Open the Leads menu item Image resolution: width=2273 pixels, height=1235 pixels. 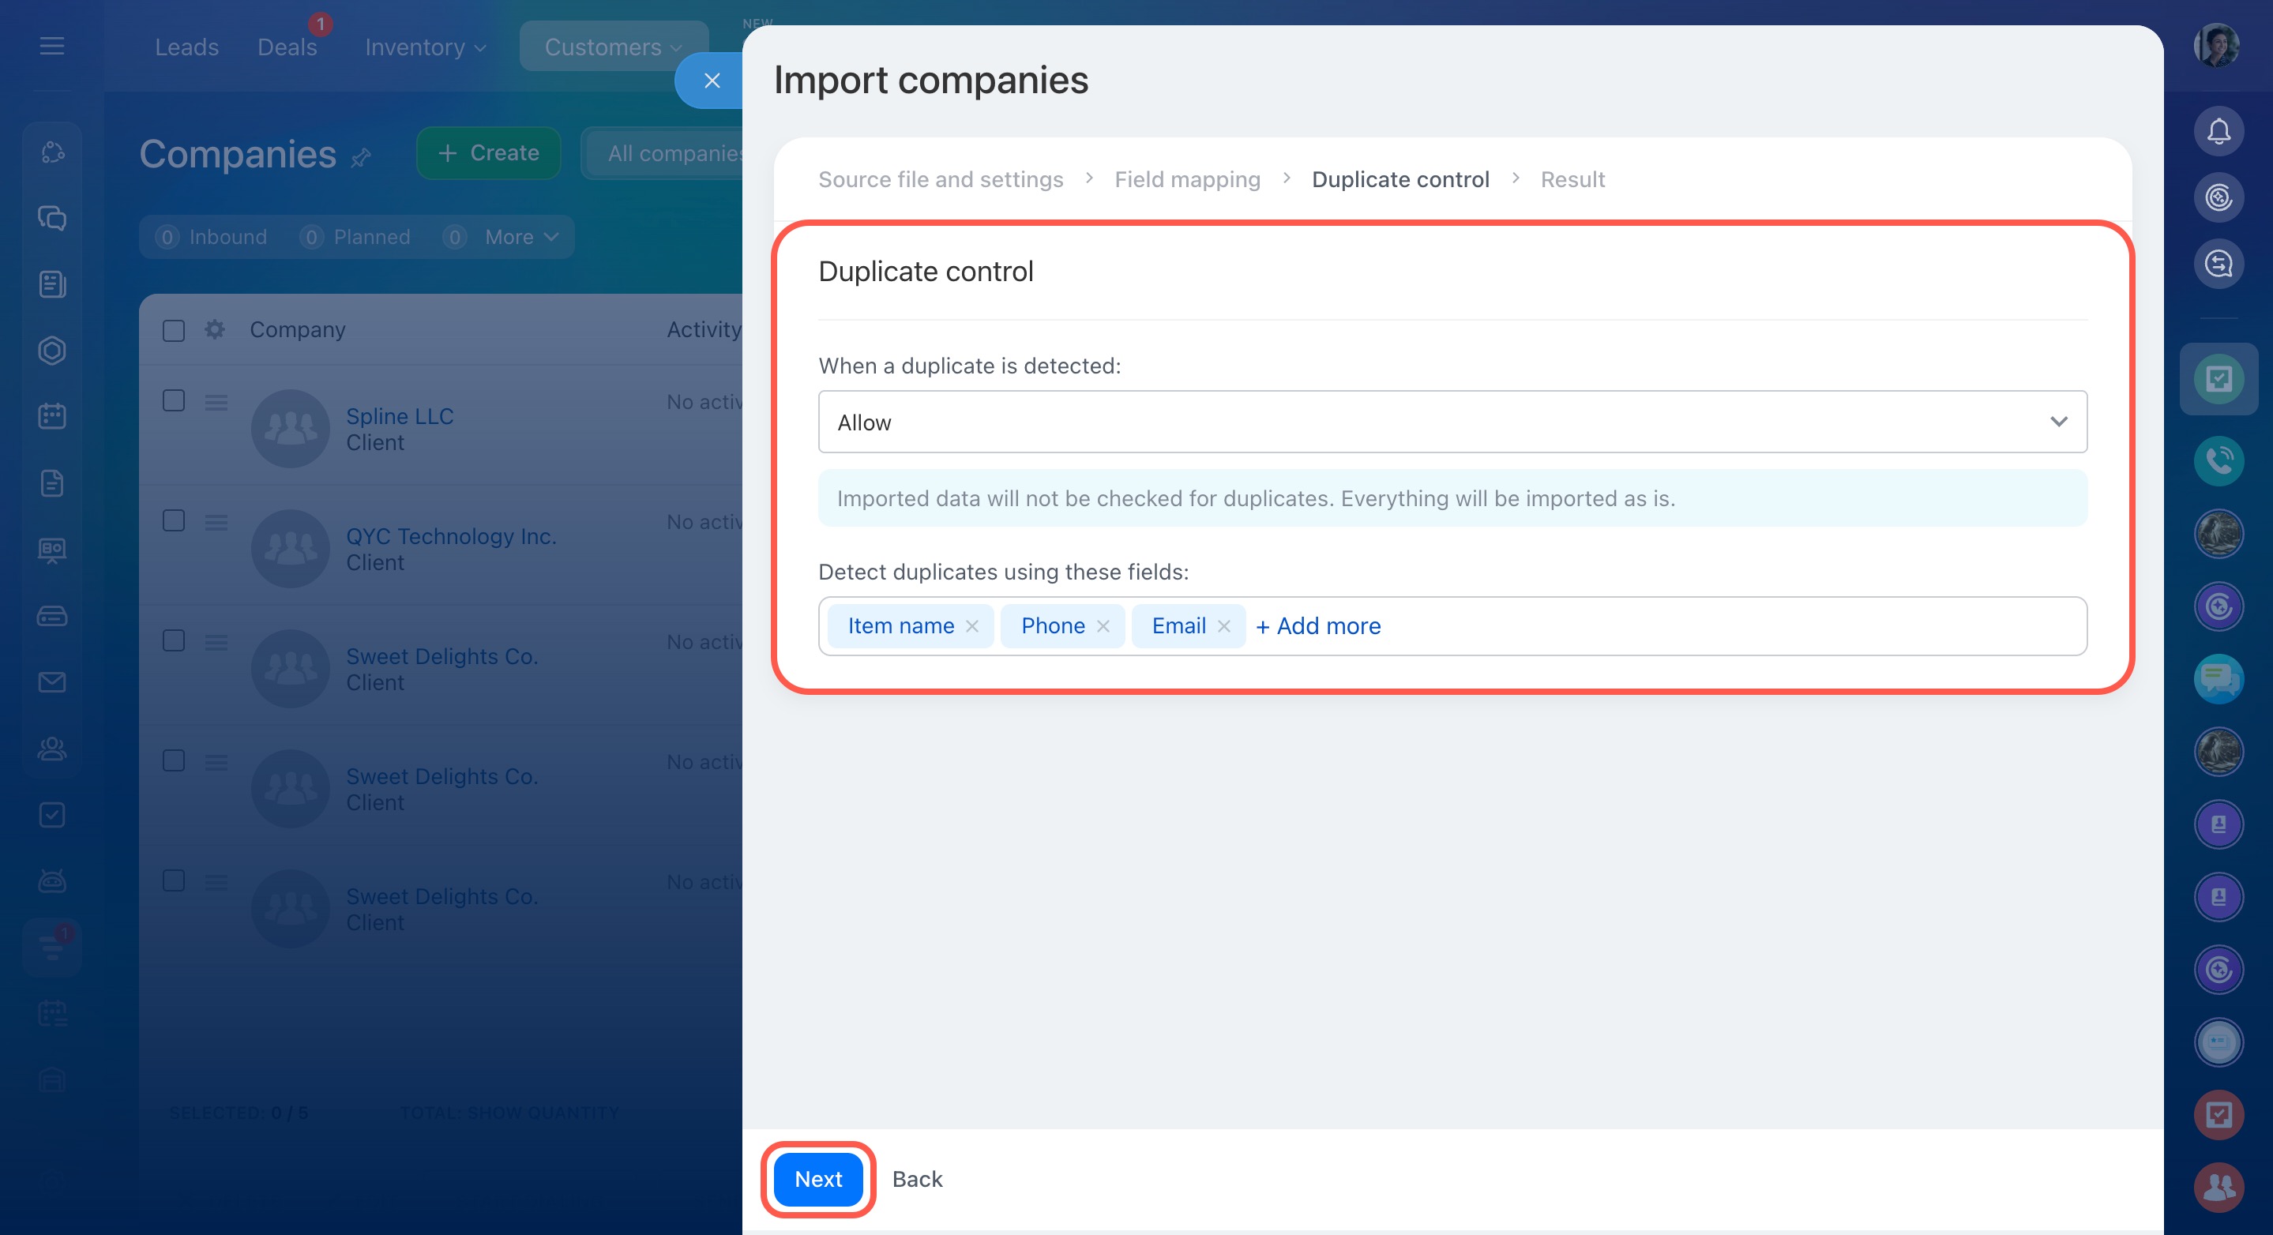coord(186,47)
